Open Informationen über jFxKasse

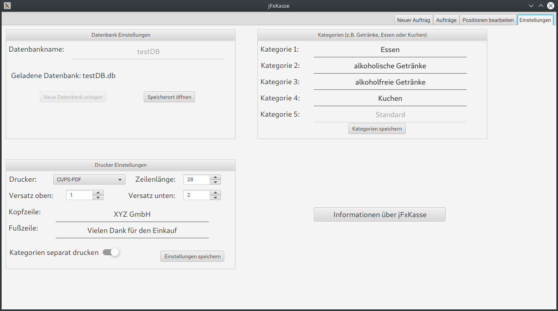click(x=379, y=215)
